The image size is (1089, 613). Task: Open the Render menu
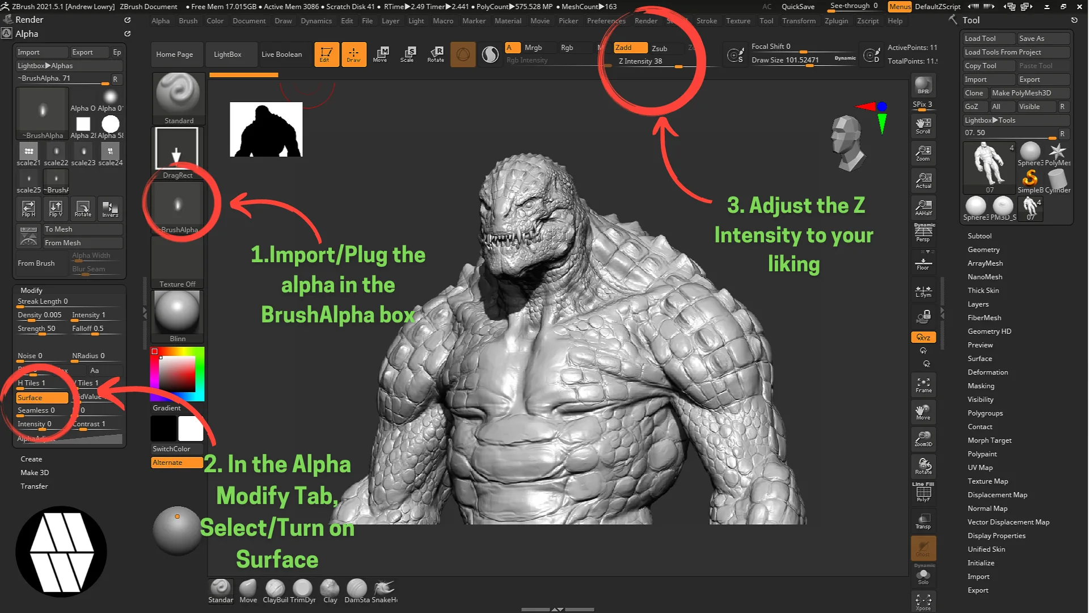645,20
